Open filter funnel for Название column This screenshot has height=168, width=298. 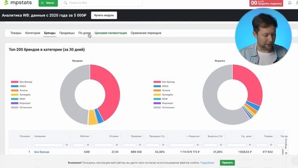(x=67, y=145)
